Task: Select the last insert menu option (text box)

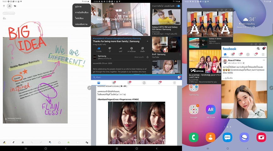Action: [81, 24]
